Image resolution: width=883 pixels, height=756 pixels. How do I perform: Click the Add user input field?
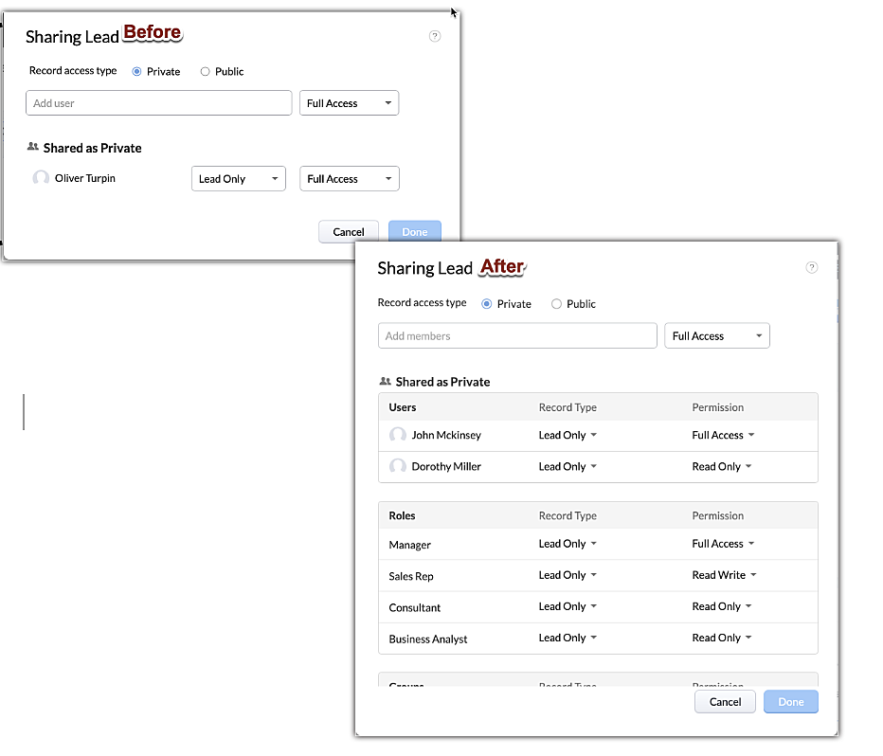coord(158,103)
